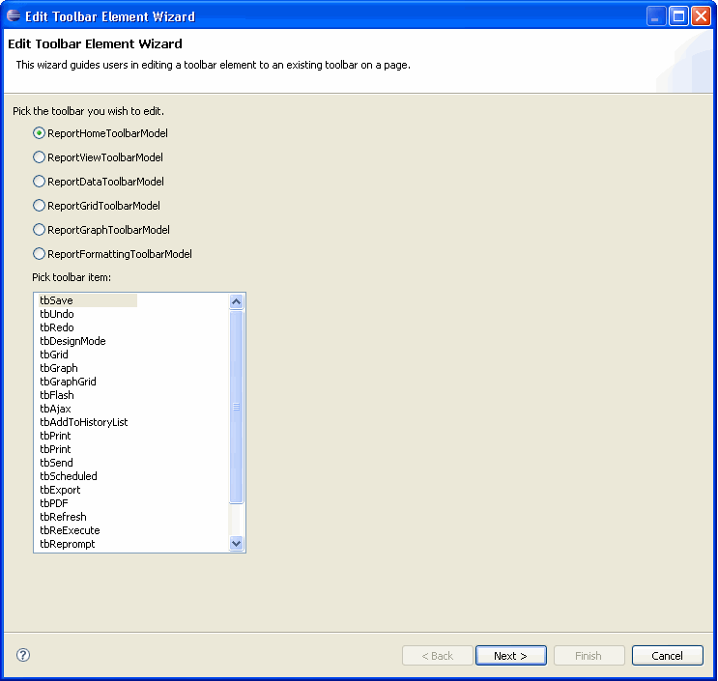718x681 pixels.
Task: Minimize the wizard window
Action: click(x=656, y=16)
